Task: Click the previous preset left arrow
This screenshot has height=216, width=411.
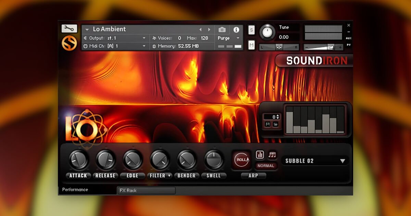Action: [x=201, y=30]
